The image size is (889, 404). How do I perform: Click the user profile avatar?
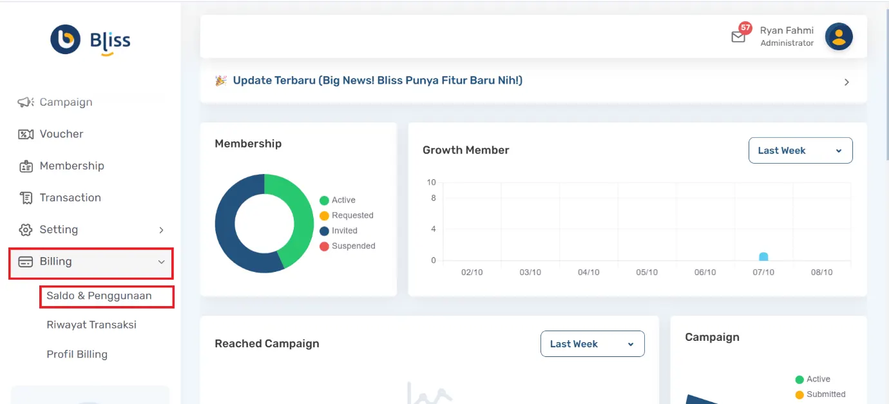[x=839, y=37]
